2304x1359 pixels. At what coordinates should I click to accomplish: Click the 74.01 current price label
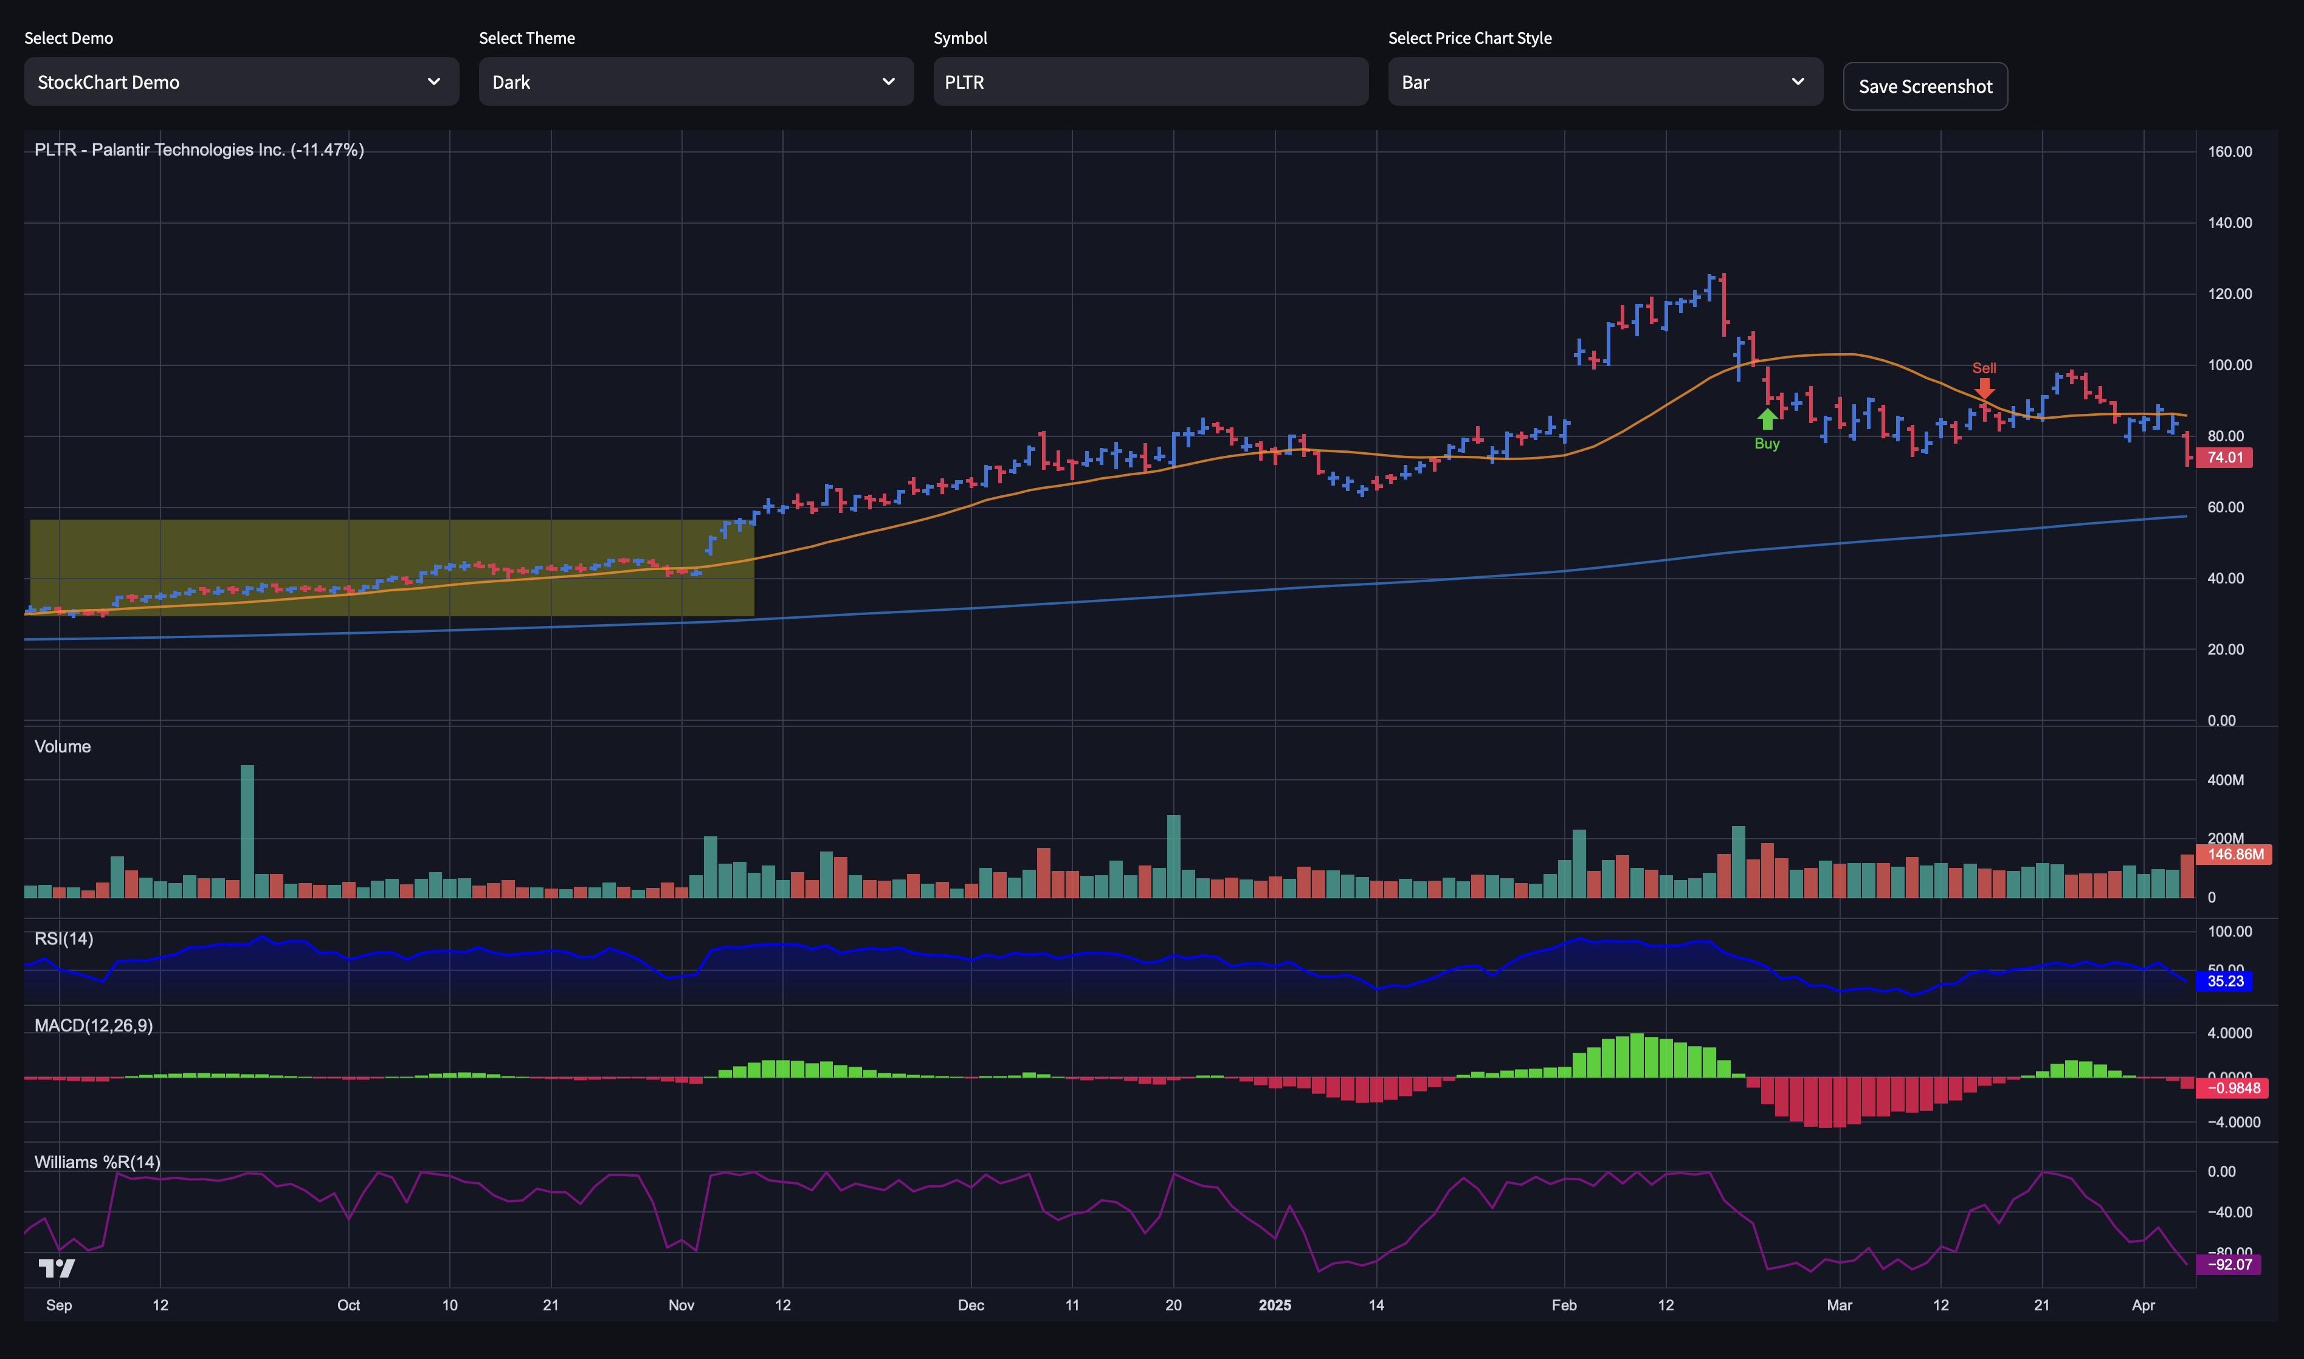point(2224,457)
